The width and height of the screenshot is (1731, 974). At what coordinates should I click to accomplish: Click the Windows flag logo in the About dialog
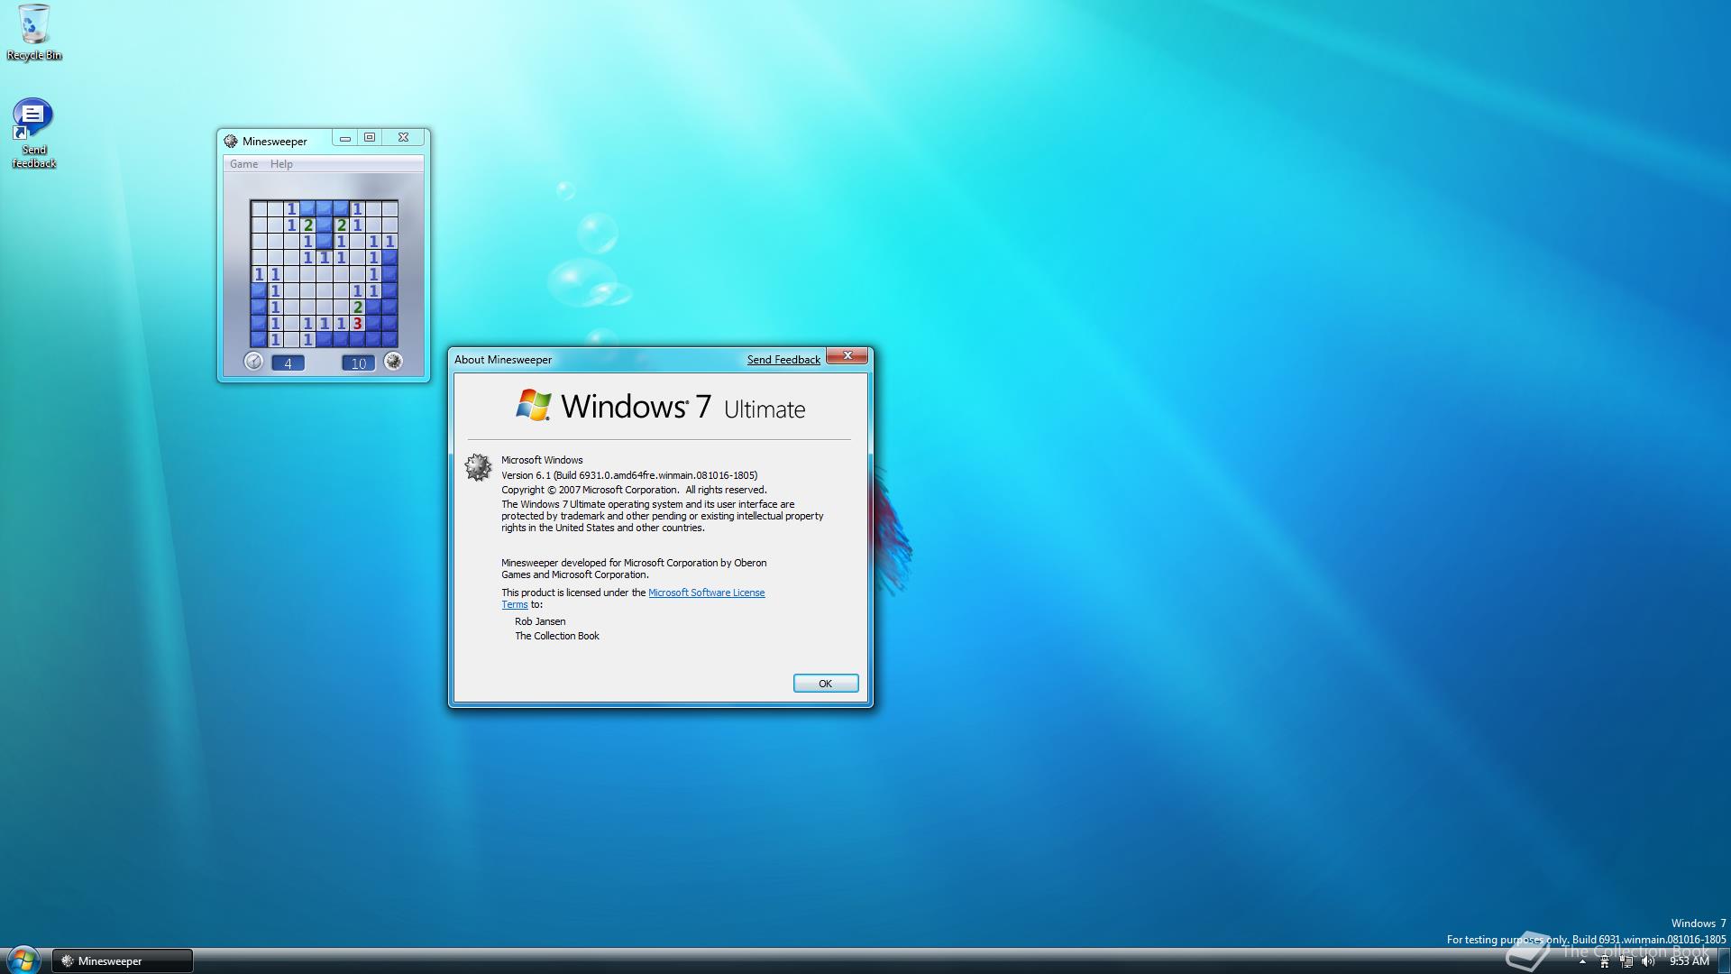point(533,406)
